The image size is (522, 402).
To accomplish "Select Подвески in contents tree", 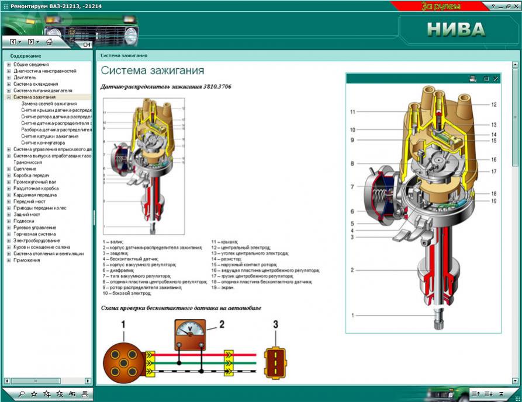I will coord(23,221).
